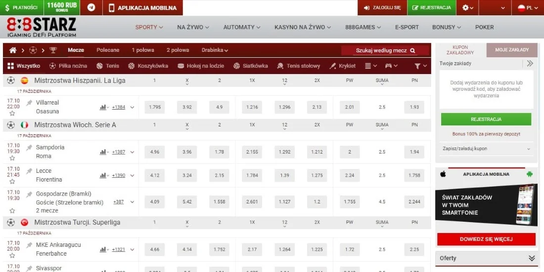The image size is (544, 272).
Task: Select the Tenis stołowy sport filter
Action: pos(298,66)
